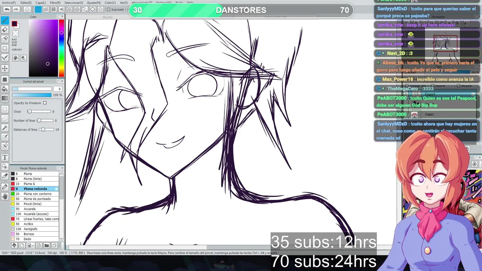The height and width of the screenshot is (271, 482).
Task: Enable curve snap guide
Action: [x=85, y=9]
